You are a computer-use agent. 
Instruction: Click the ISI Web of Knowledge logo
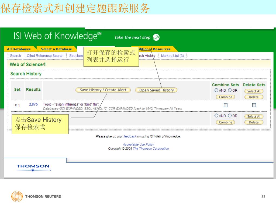(58, 36)
